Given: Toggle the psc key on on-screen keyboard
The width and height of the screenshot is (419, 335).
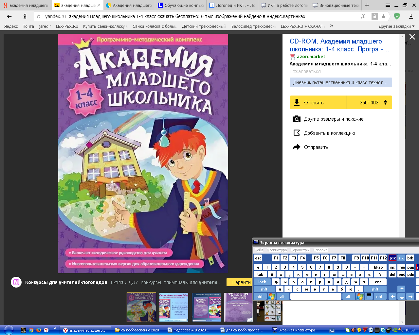Looking at the screenshot, I should pyautogui.click(x=392, y=258).
